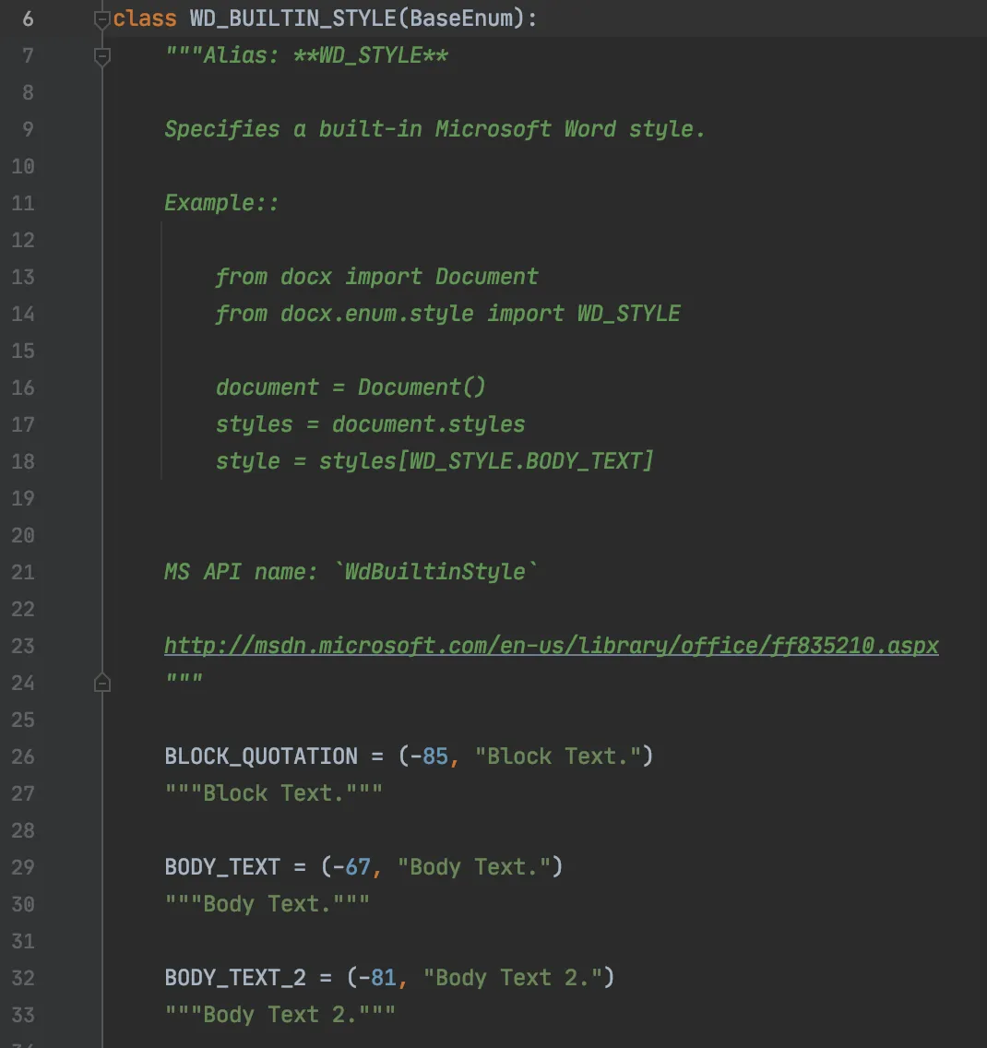Place cursor on styles[WD_STYLE.BODY_TEXT] expression
Viewport: 987px width, 1048px height.
click(486, 461)
